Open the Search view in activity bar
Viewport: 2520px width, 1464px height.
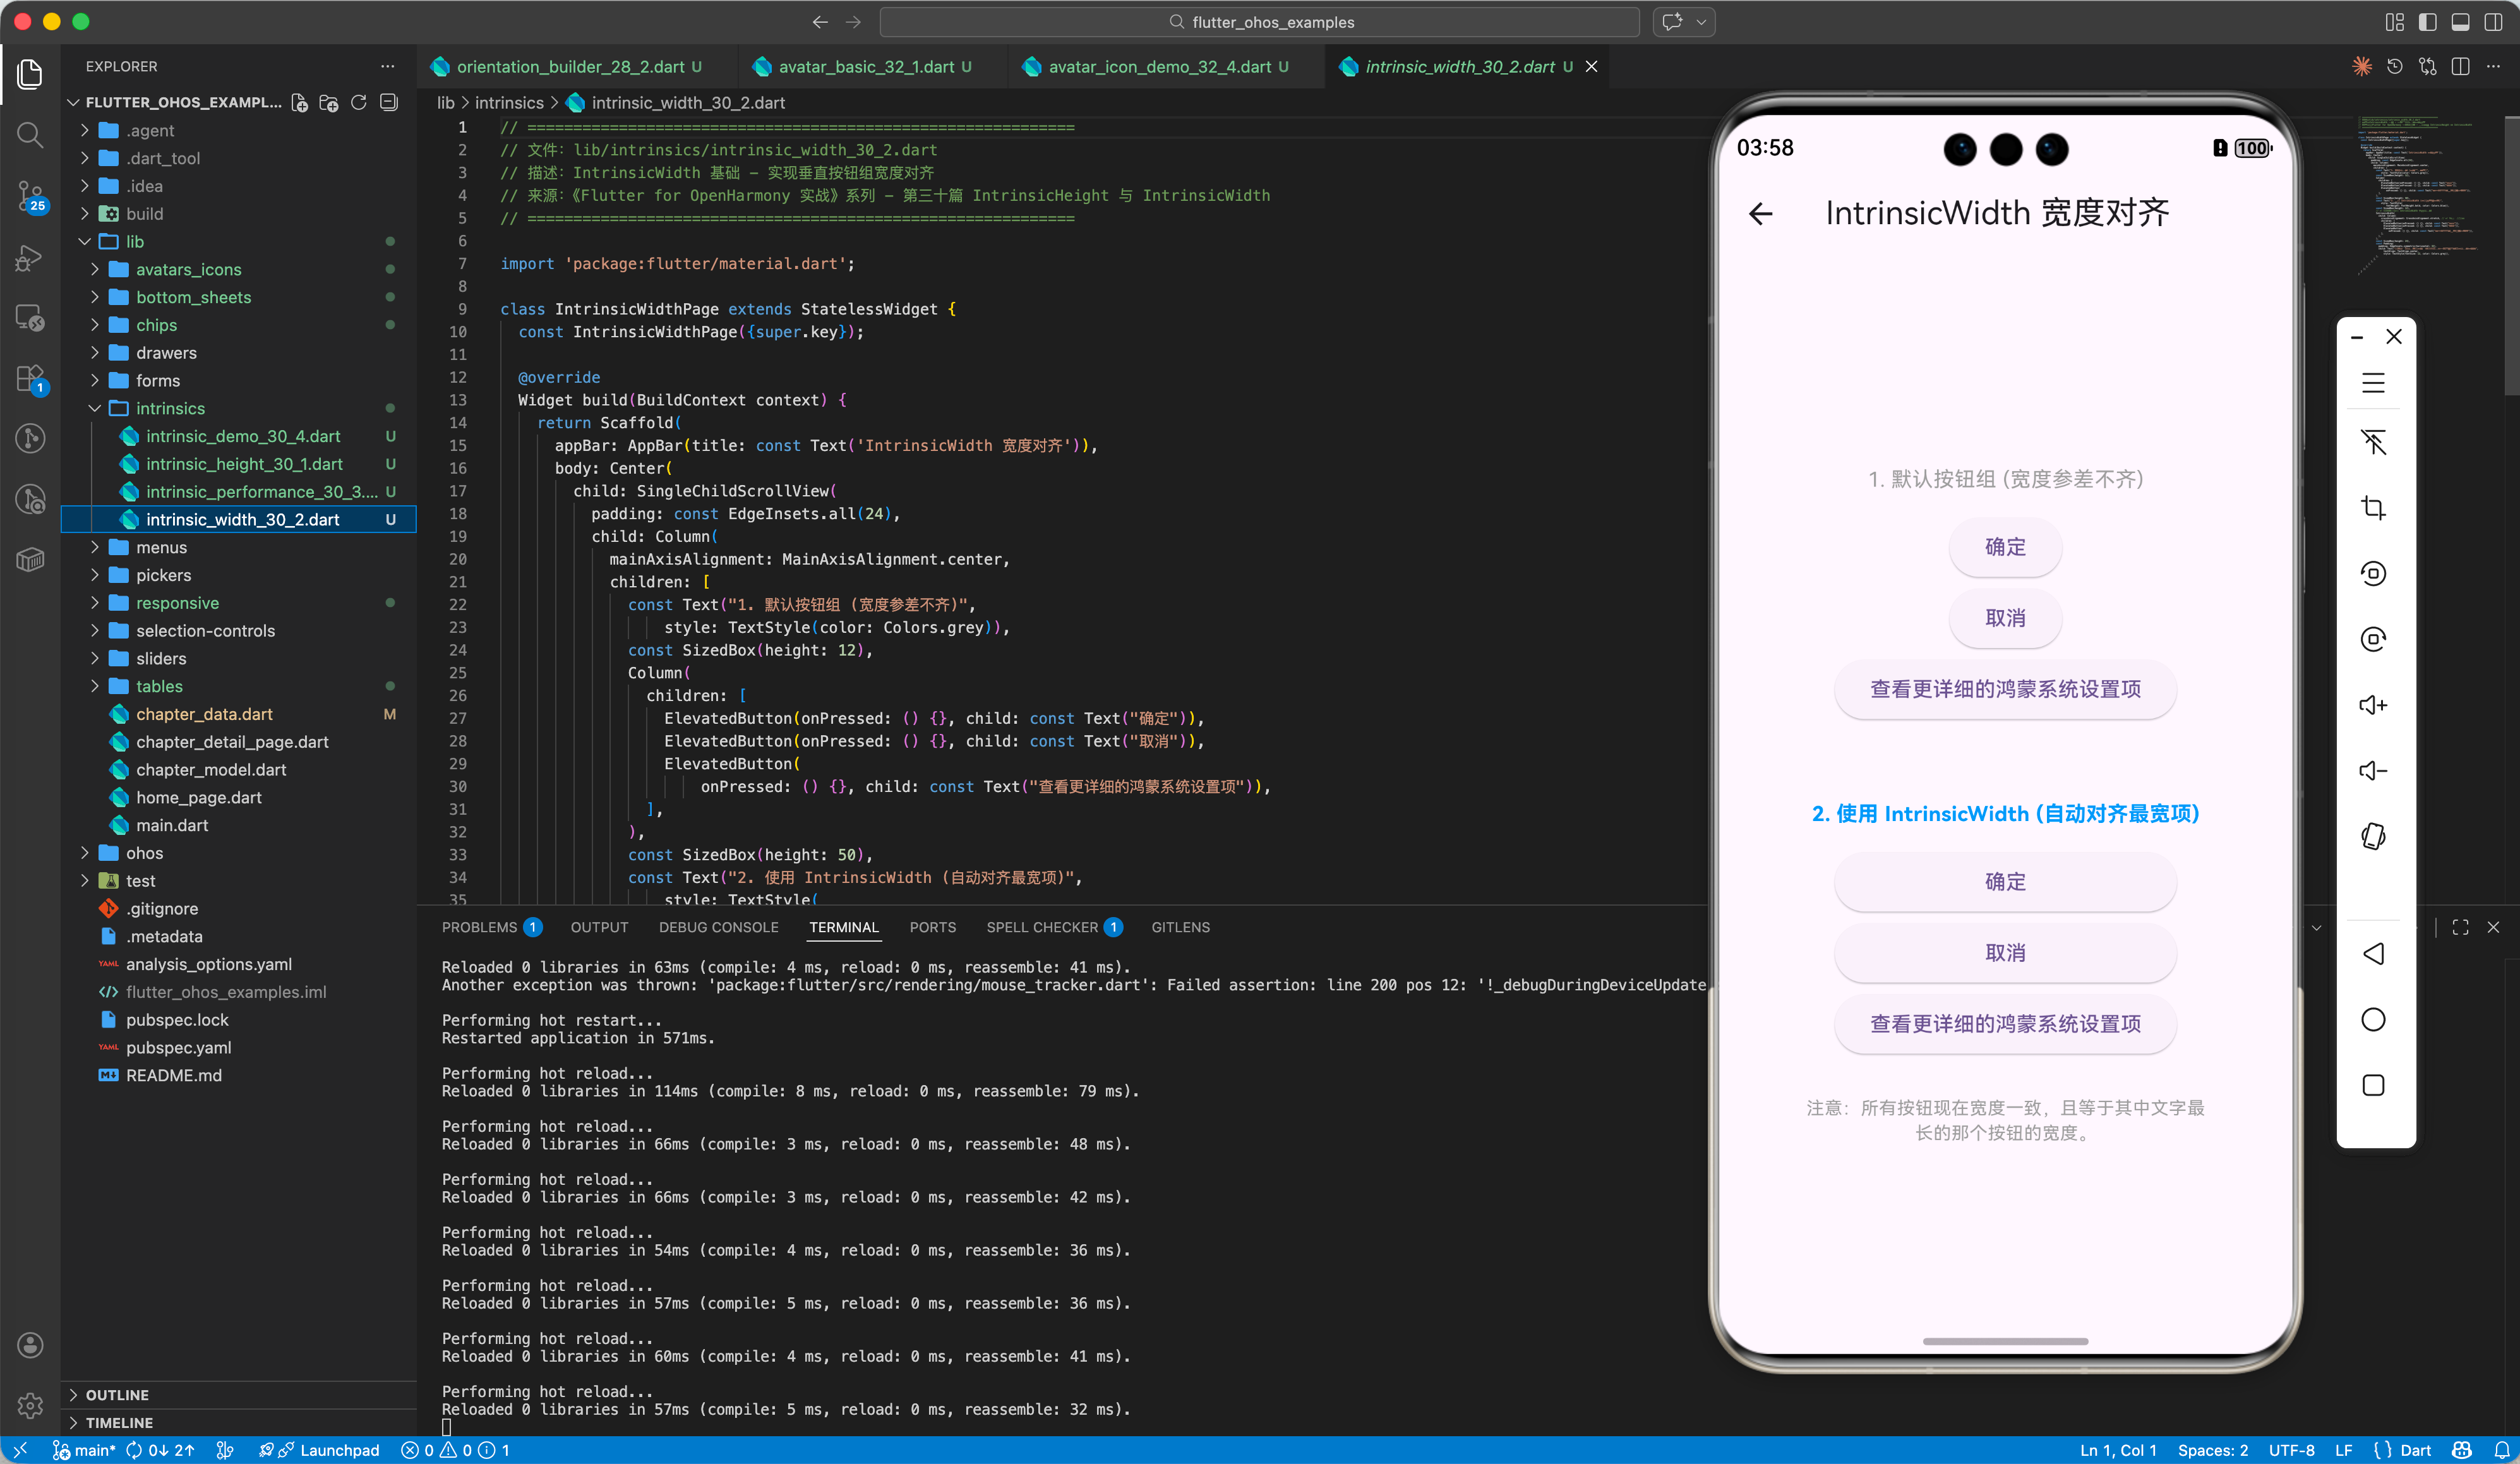pos(30,134)
